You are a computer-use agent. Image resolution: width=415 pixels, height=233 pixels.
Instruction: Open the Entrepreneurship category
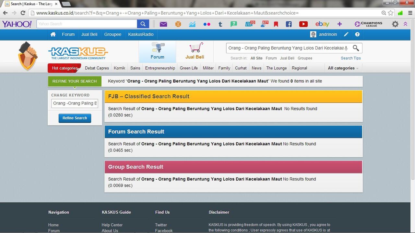point(160,68)
